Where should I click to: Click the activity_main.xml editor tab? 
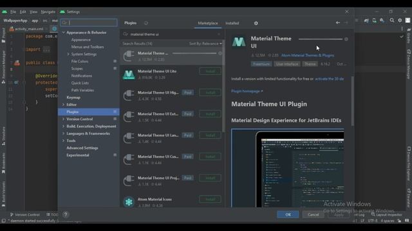(28, 29)
